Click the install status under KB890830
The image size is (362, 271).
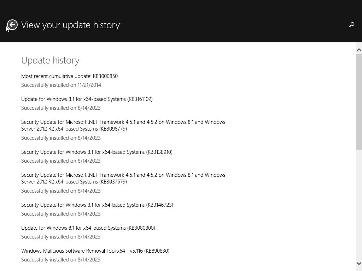[61, 260]
